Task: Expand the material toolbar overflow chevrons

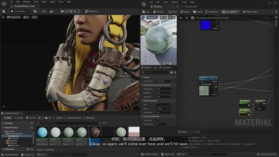Action: 276,12
